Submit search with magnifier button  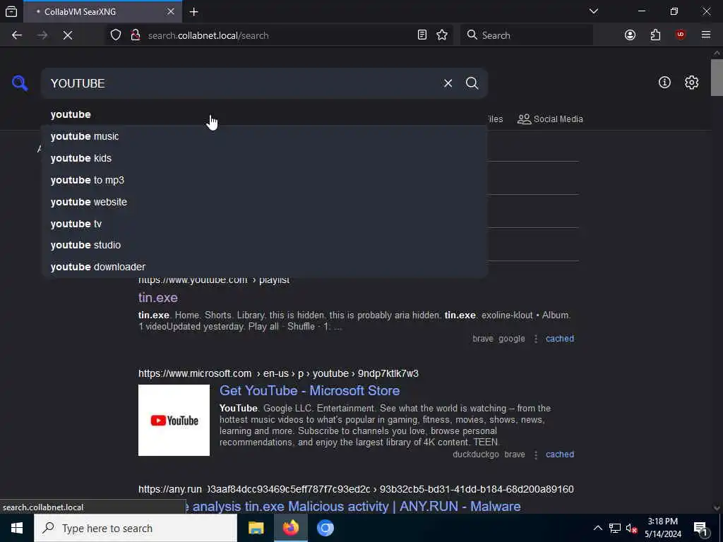472,83
